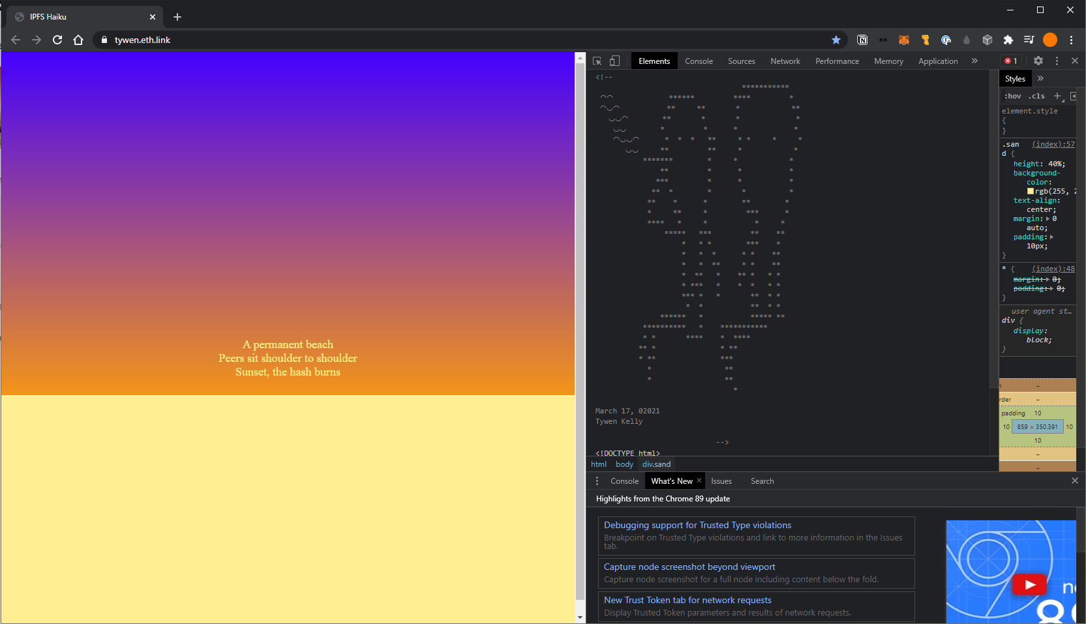The height and width of the screenshot is (624, 1086).
Task: Toggle the .cls class editor
Action: point(1036,96)
